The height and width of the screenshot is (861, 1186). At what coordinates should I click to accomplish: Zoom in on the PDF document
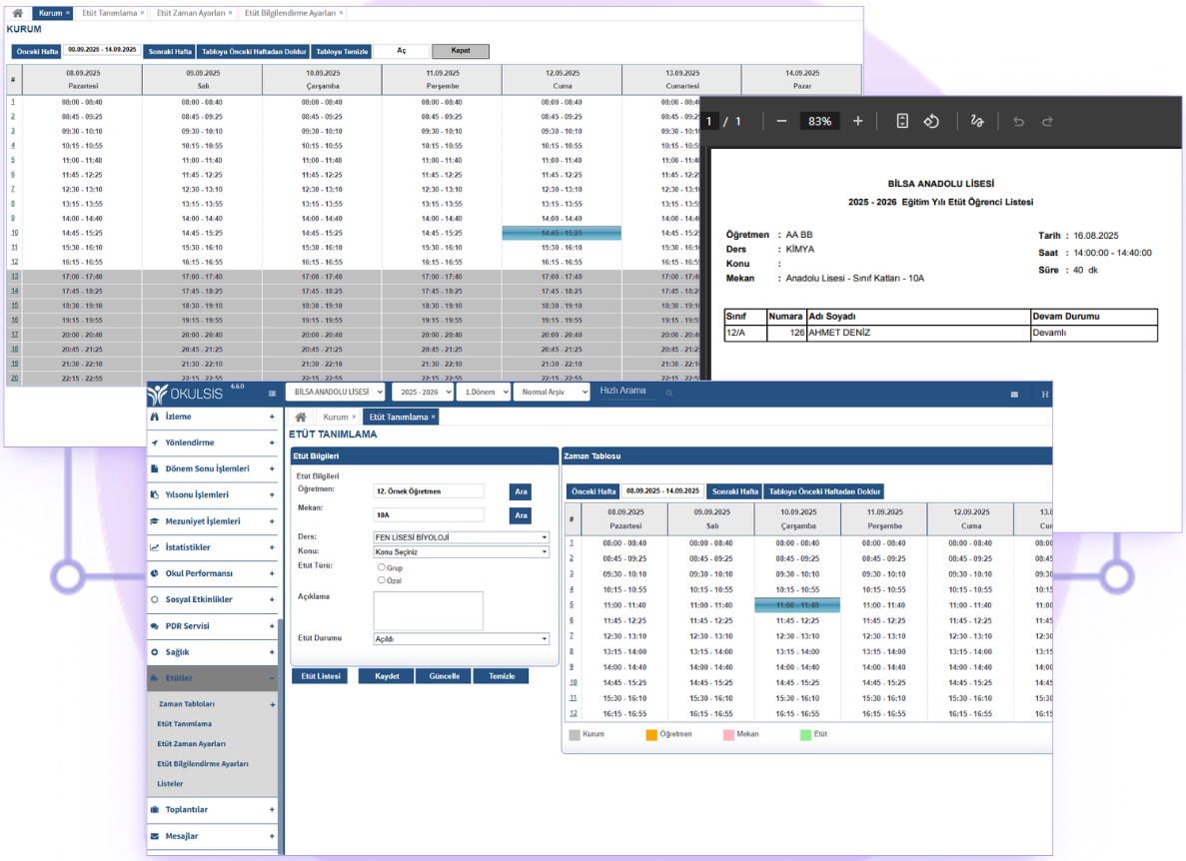click(857, 121)
